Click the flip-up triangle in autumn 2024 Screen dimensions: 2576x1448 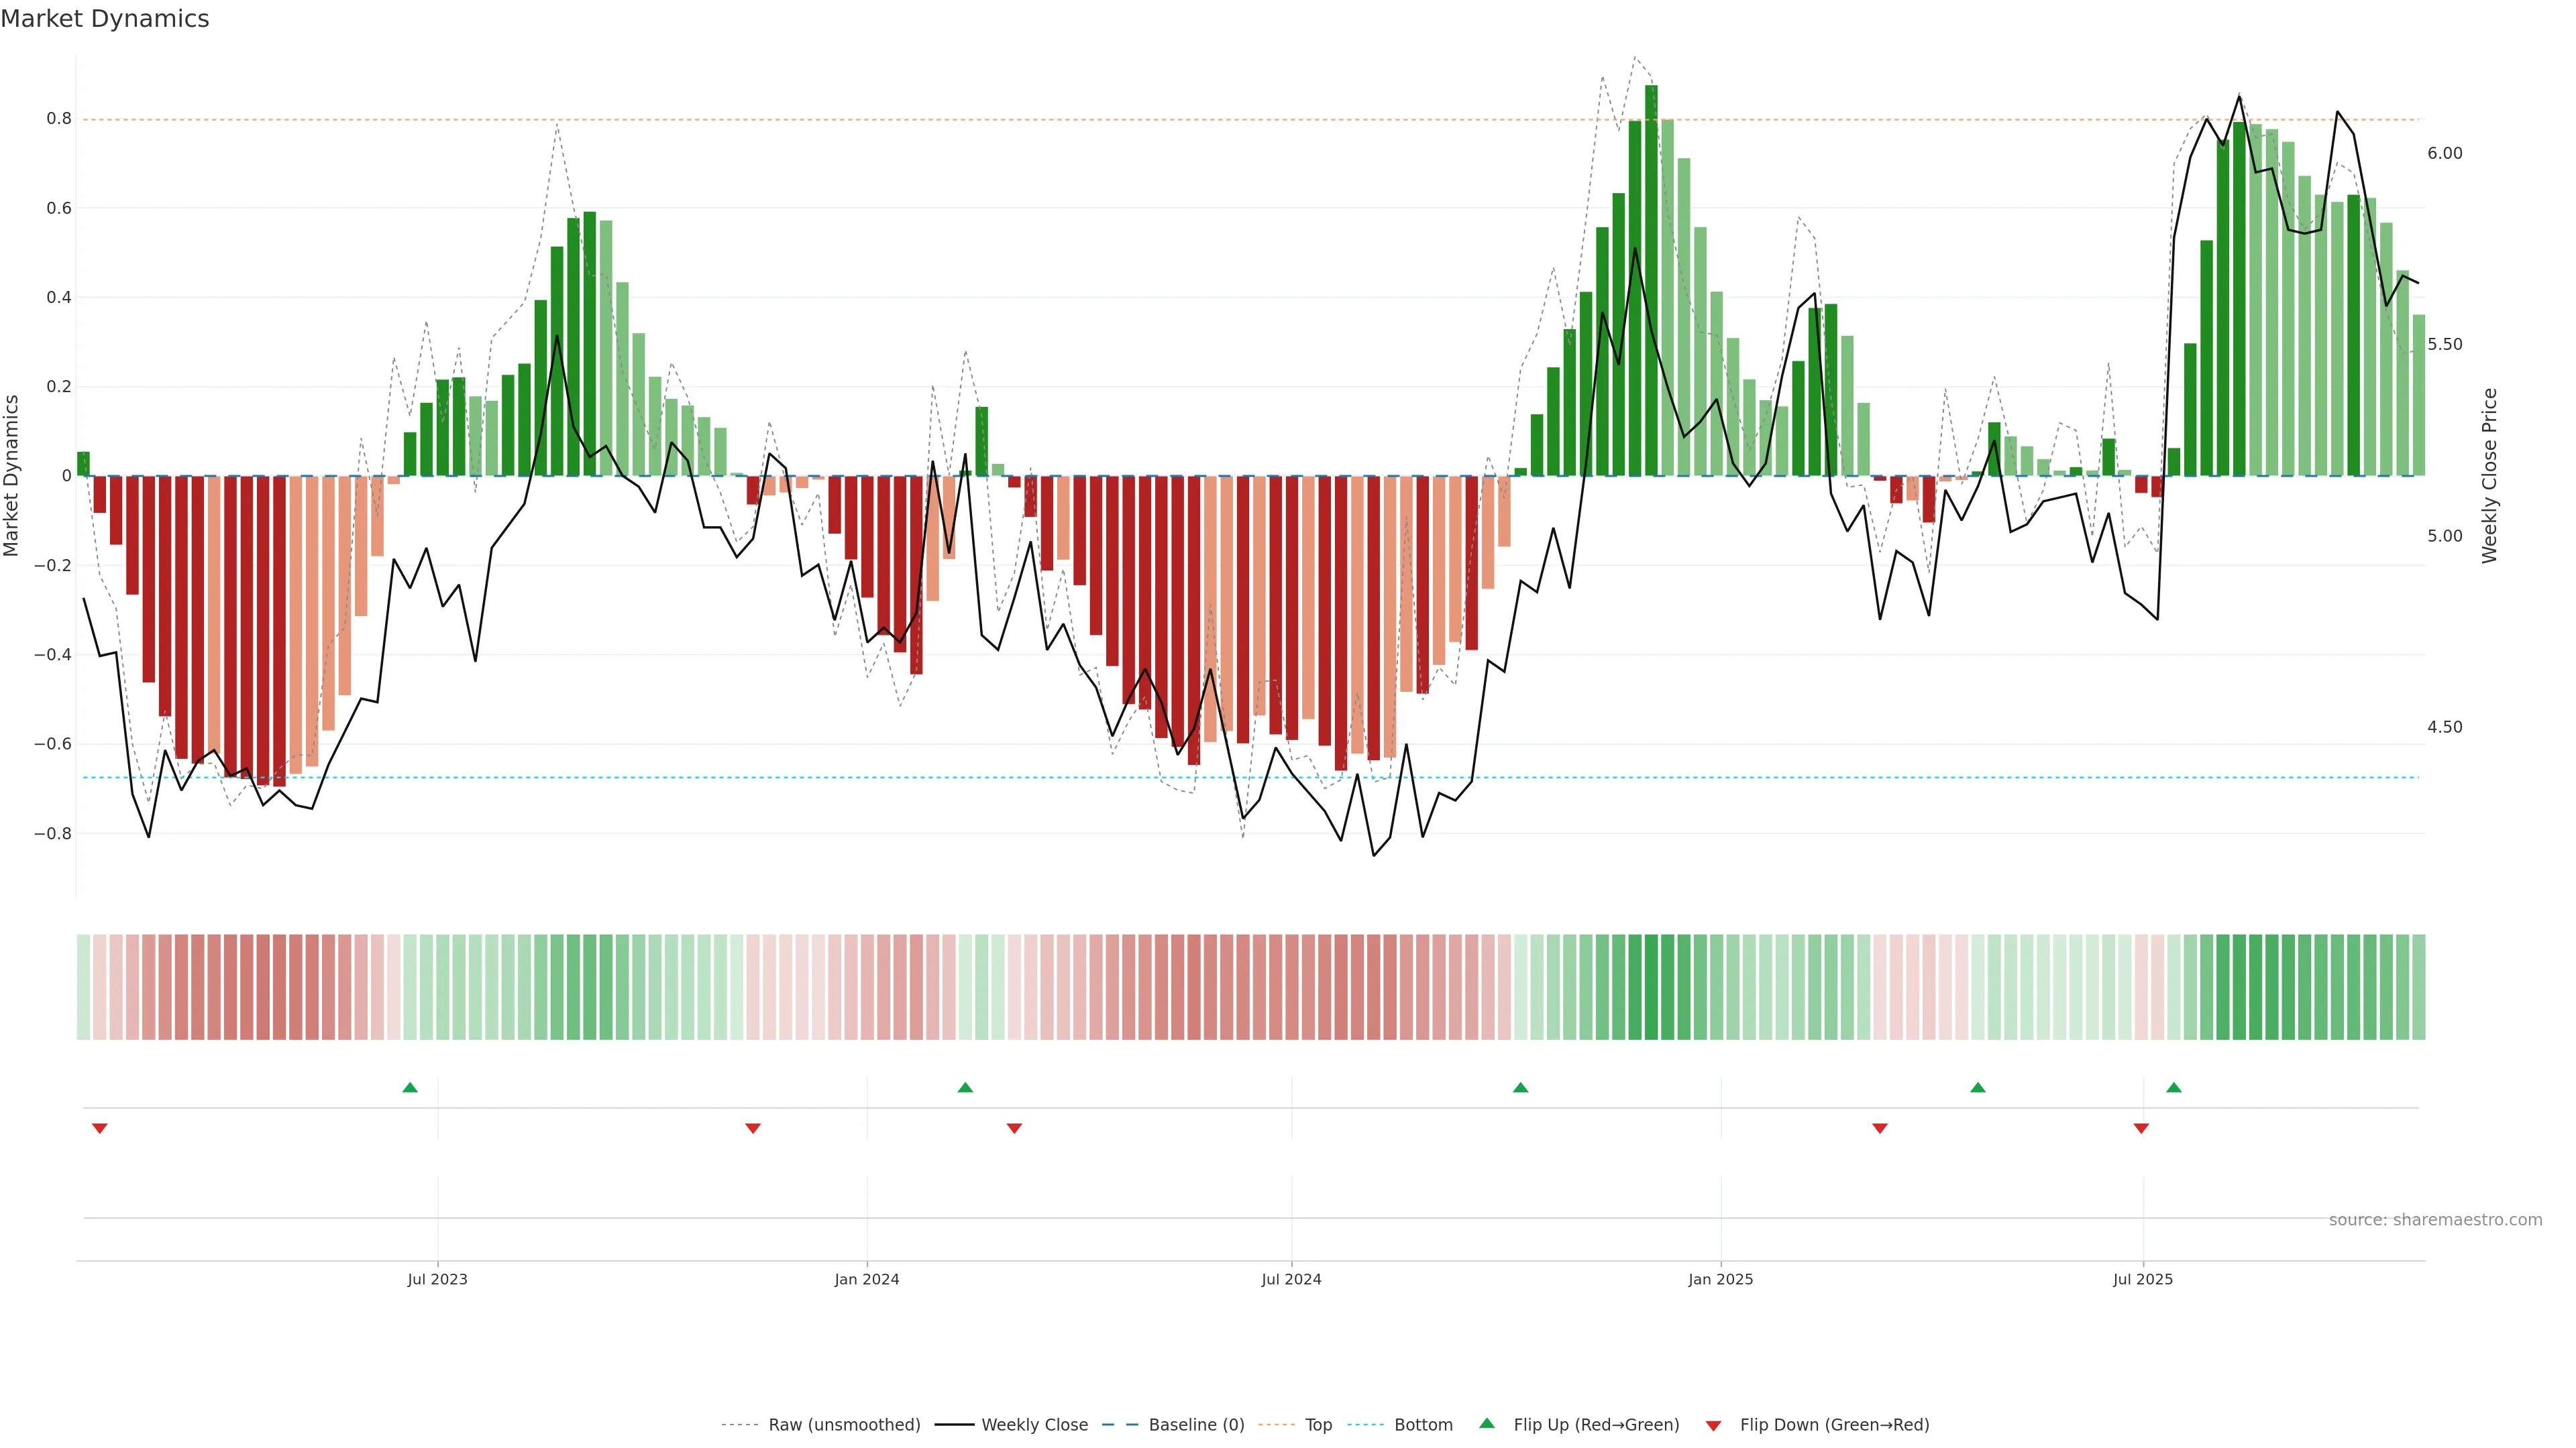pyautogui.click(x=1521, y=1087)
